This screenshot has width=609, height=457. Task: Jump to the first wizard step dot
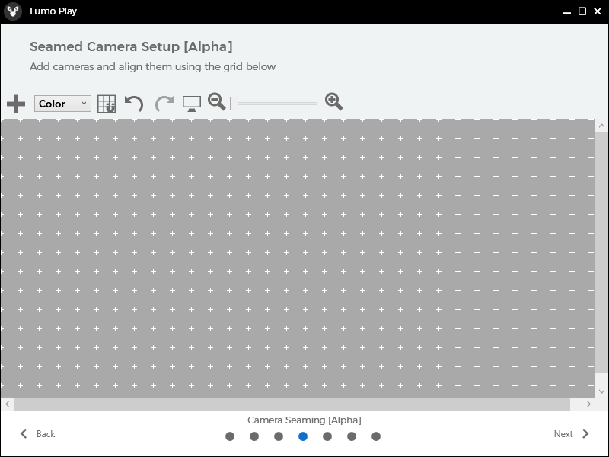(x=230, y=436)
